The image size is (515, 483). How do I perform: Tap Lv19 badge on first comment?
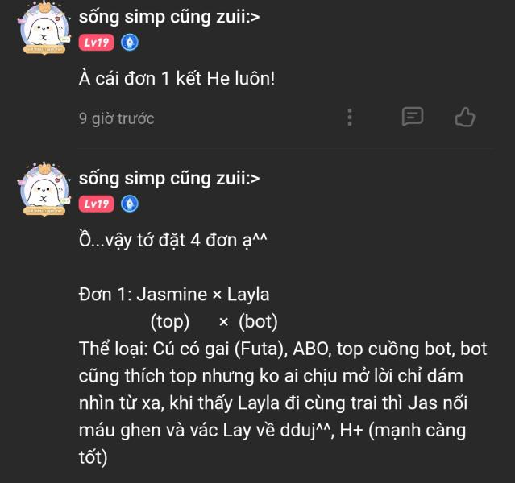pyautogui.click(x=96, y=43)
